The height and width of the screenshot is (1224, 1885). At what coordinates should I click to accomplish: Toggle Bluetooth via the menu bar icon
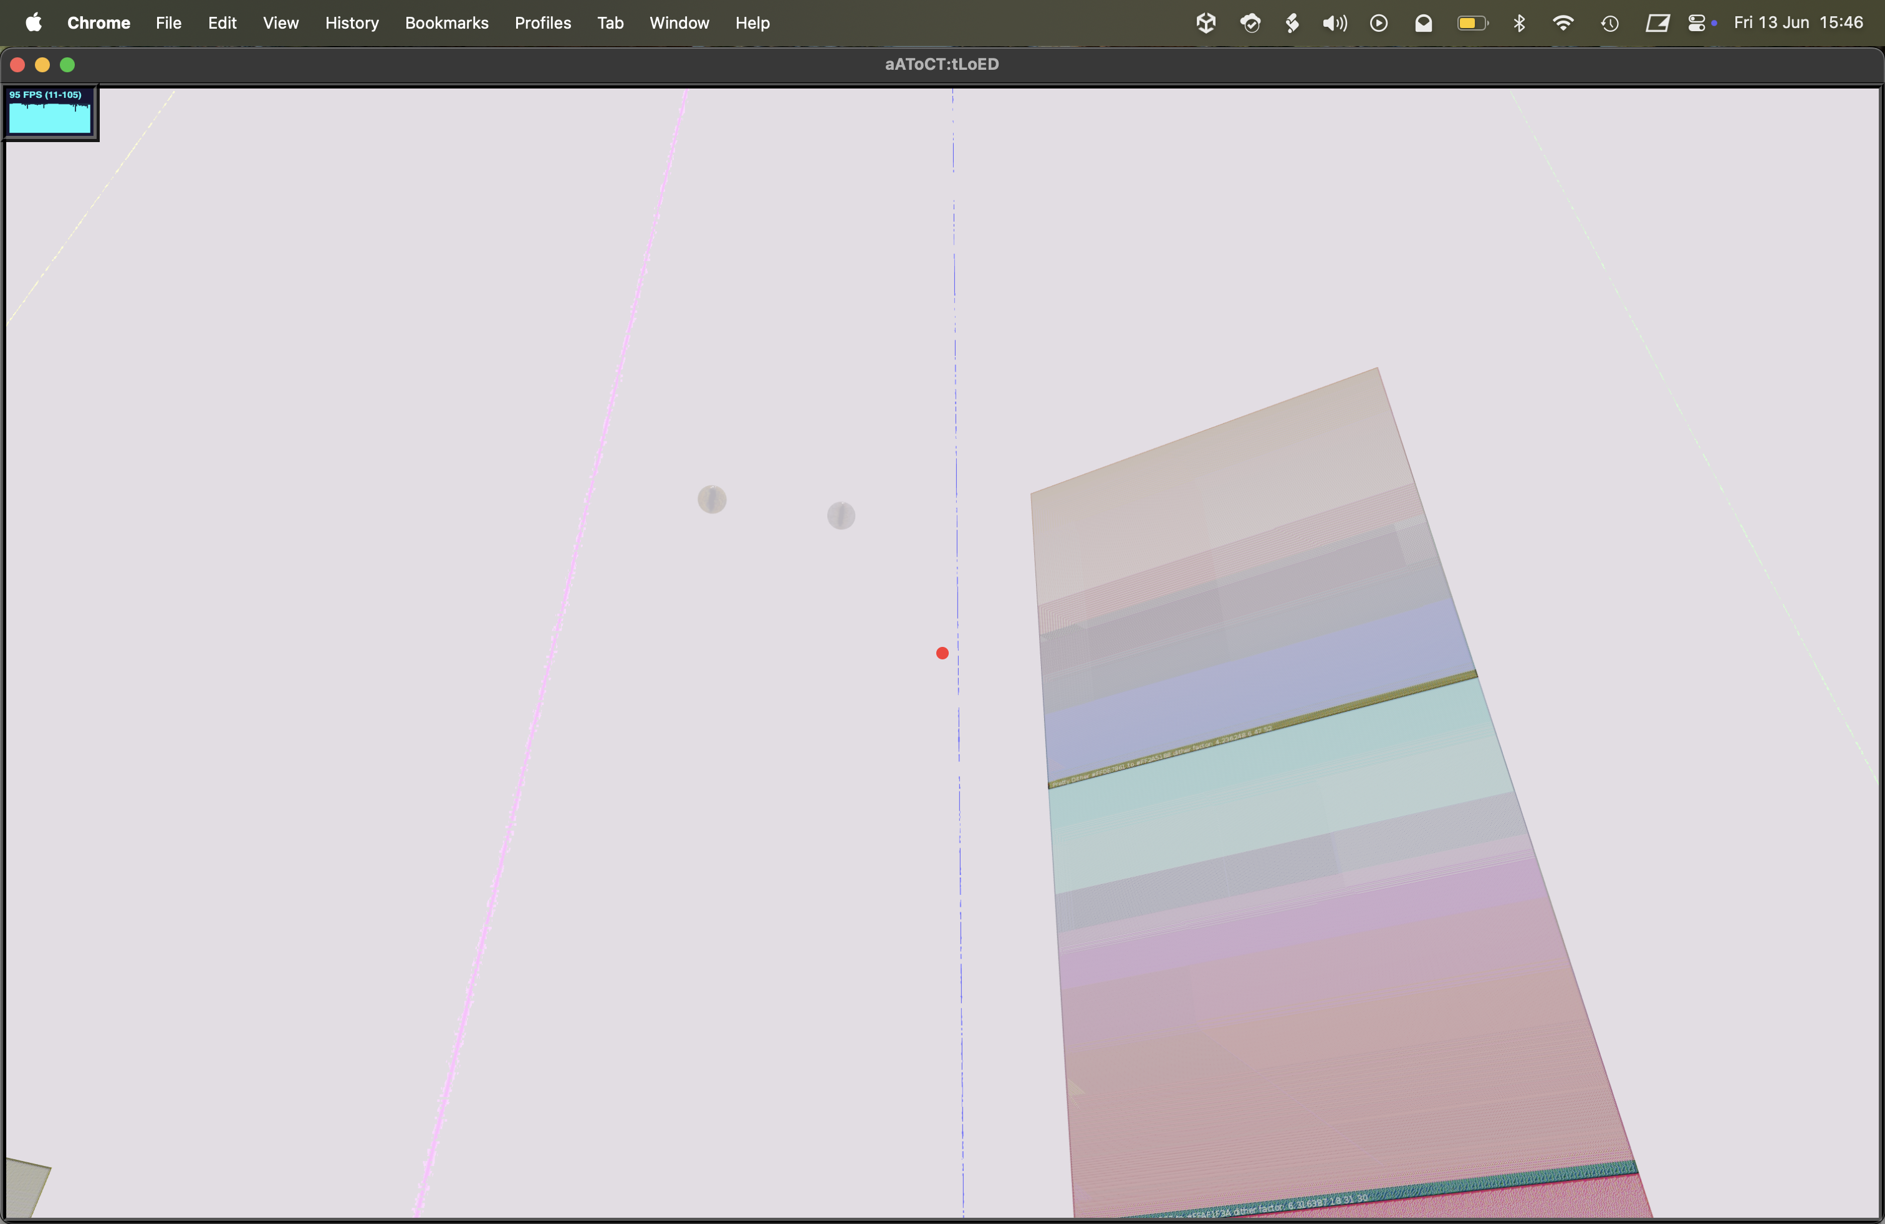1519,22
